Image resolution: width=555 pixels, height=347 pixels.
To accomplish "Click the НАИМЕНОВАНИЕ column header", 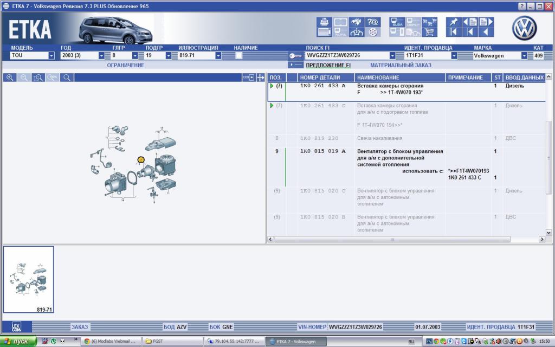I will [399, 78].
